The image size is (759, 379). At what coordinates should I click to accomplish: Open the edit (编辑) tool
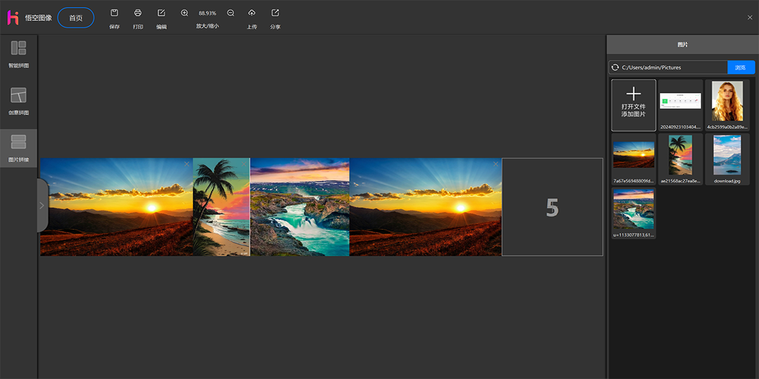click(x=161, y=13)
